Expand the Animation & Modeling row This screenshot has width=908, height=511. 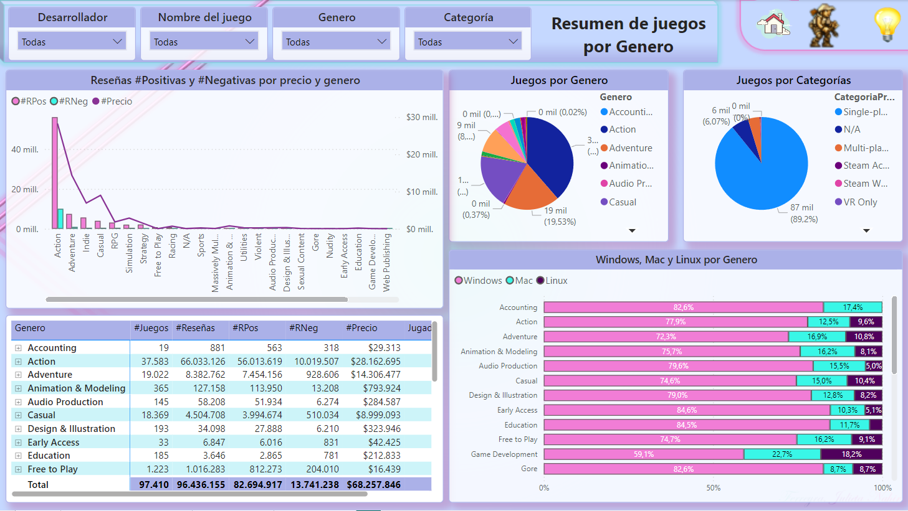coord(19,388)
